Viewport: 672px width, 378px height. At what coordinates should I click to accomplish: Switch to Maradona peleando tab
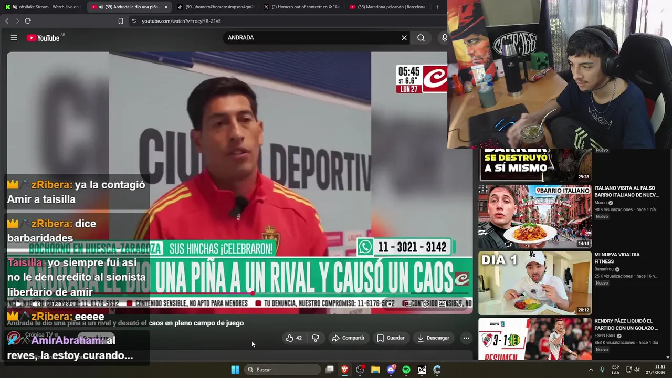[387, 7]
